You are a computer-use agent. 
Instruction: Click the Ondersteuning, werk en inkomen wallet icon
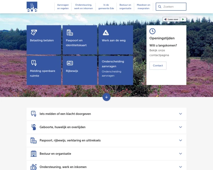tap(34, 167)
